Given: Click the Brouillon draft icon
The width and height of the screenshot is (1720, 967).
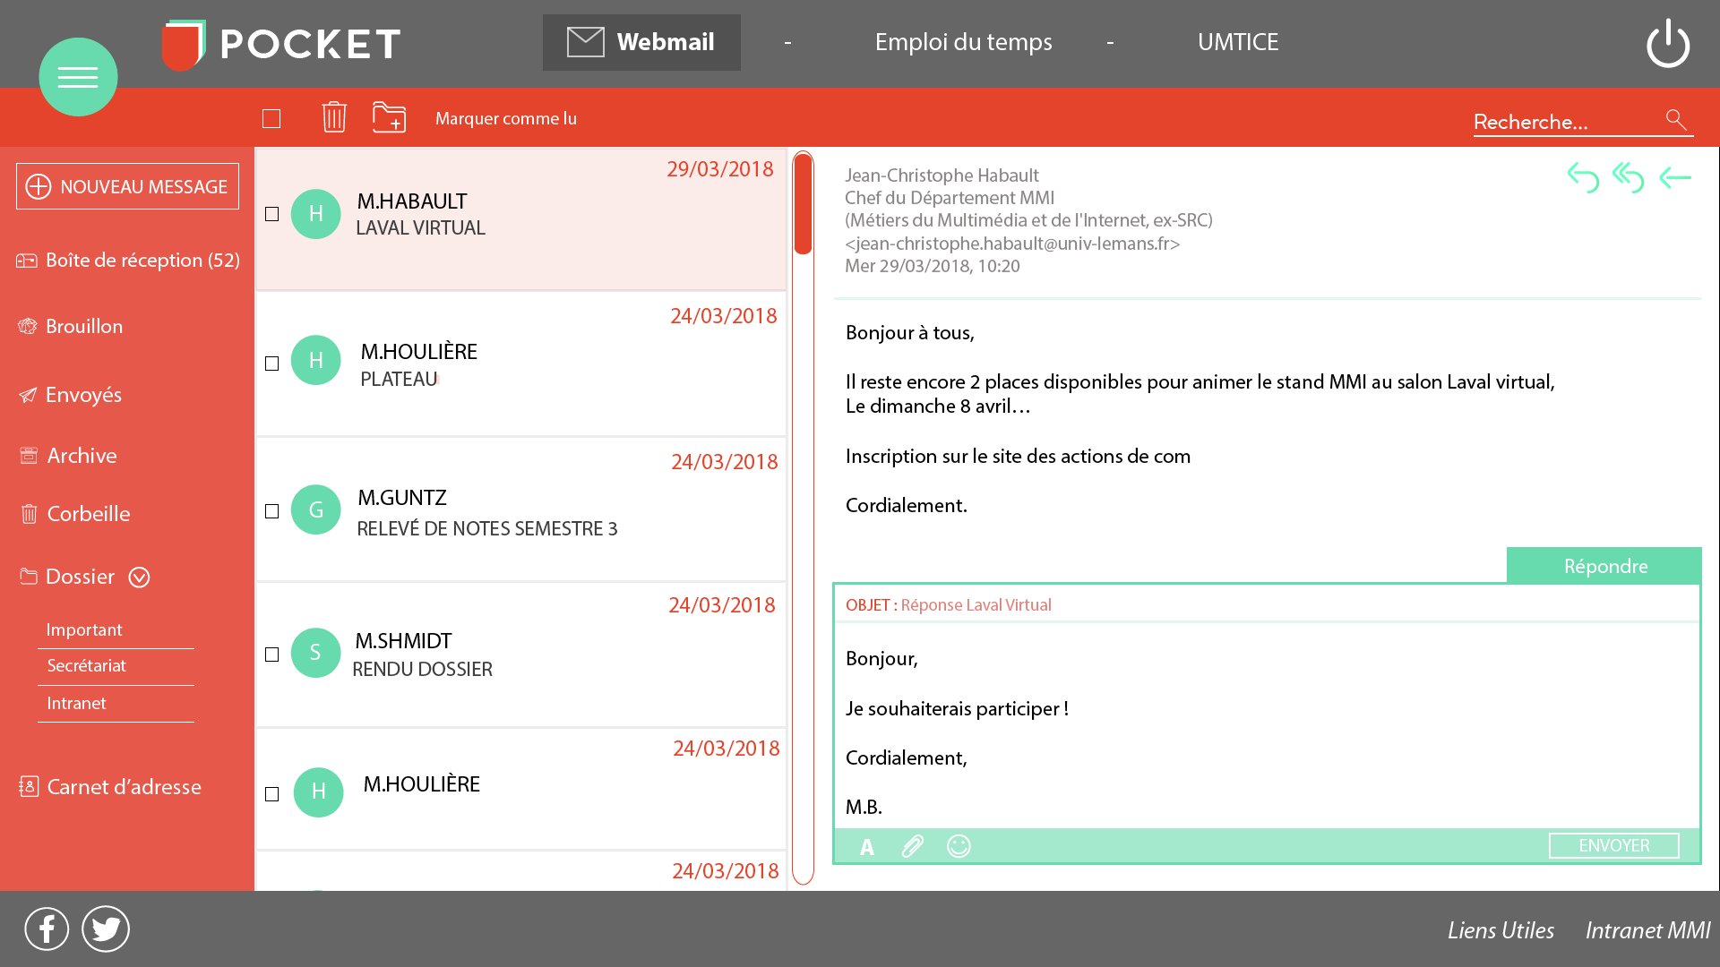Looking at the screenshot, I should 27,326.
